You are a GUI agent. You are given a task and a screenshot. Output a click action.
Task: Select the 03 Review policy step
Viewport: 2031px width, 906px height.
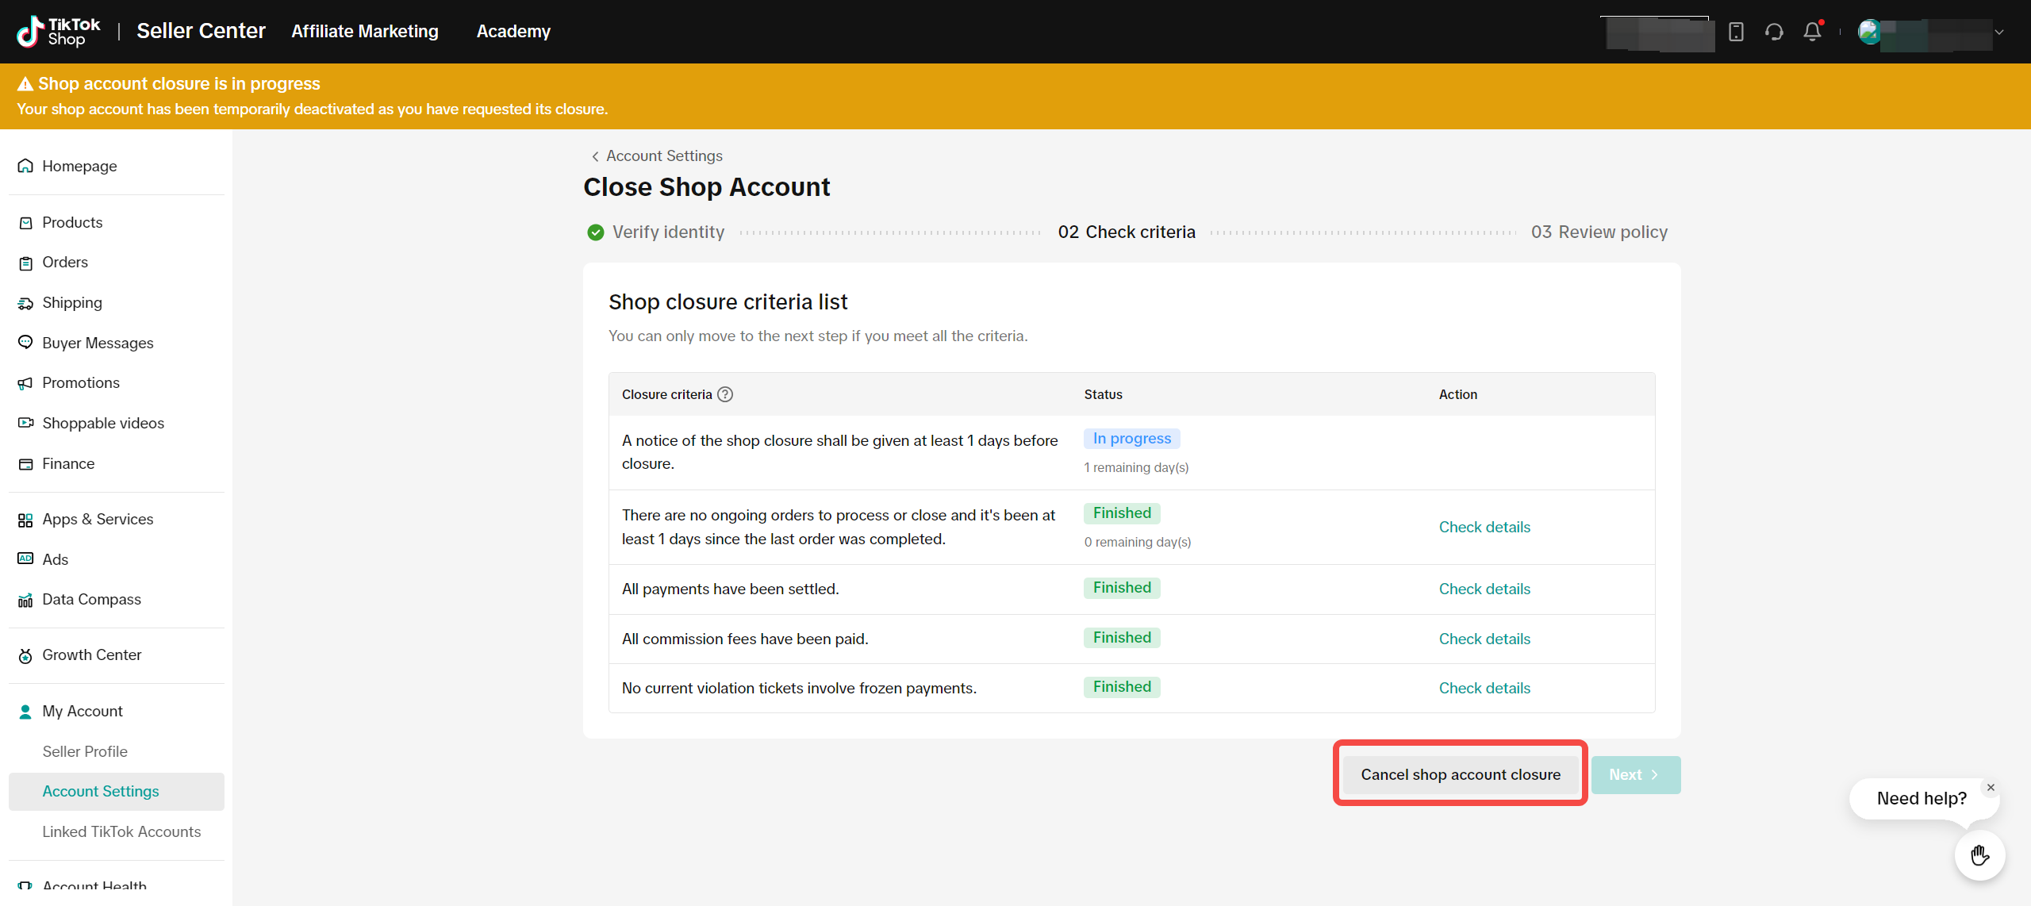tap(1599, 232)
